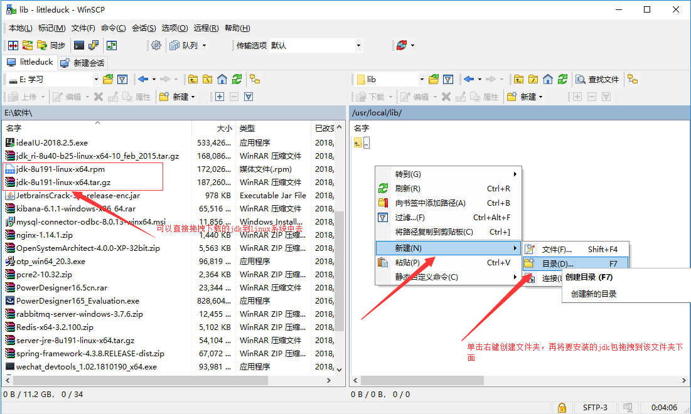Open the 帮助(H) menu
Image resolution: width=691 pixels, height=414 pixels.
click(237, 28)
